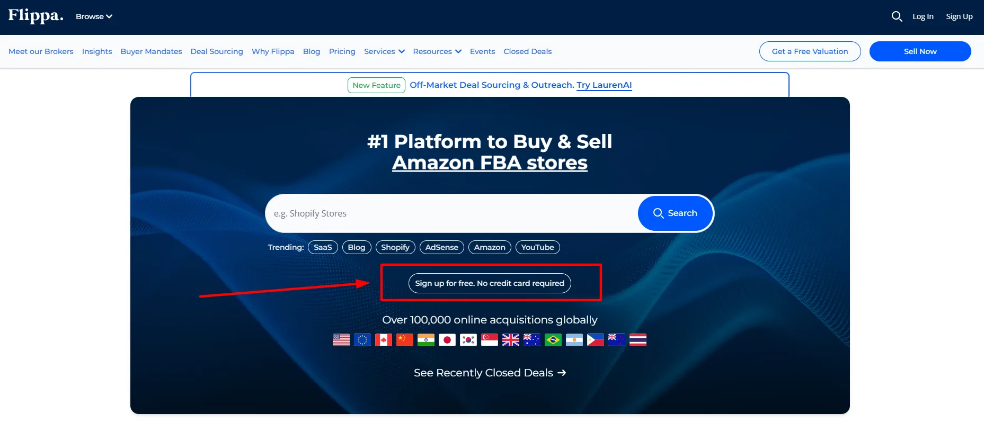Click the Thailand flag icon

pos(638,340)
